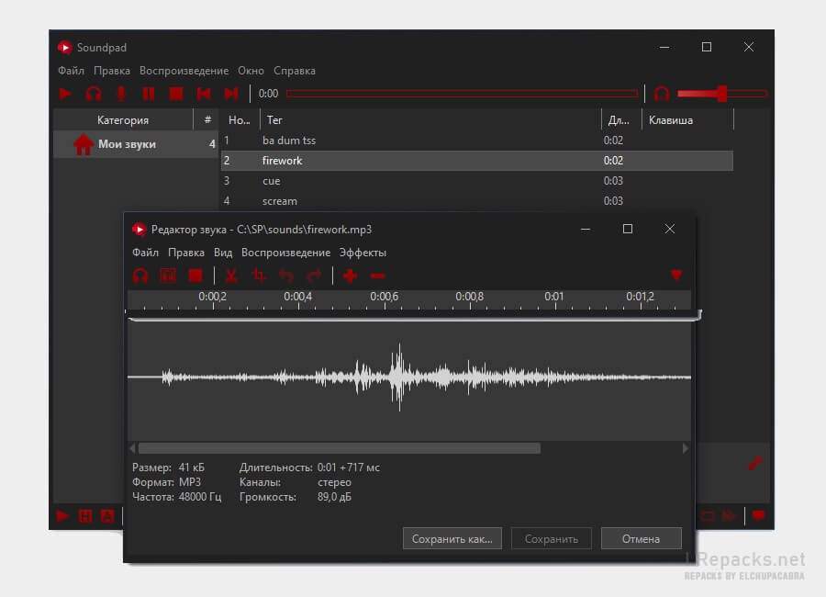Screen dimensions: 826x597
Task: Select the 'cue' sound row
Action: [x=476, y=181]
